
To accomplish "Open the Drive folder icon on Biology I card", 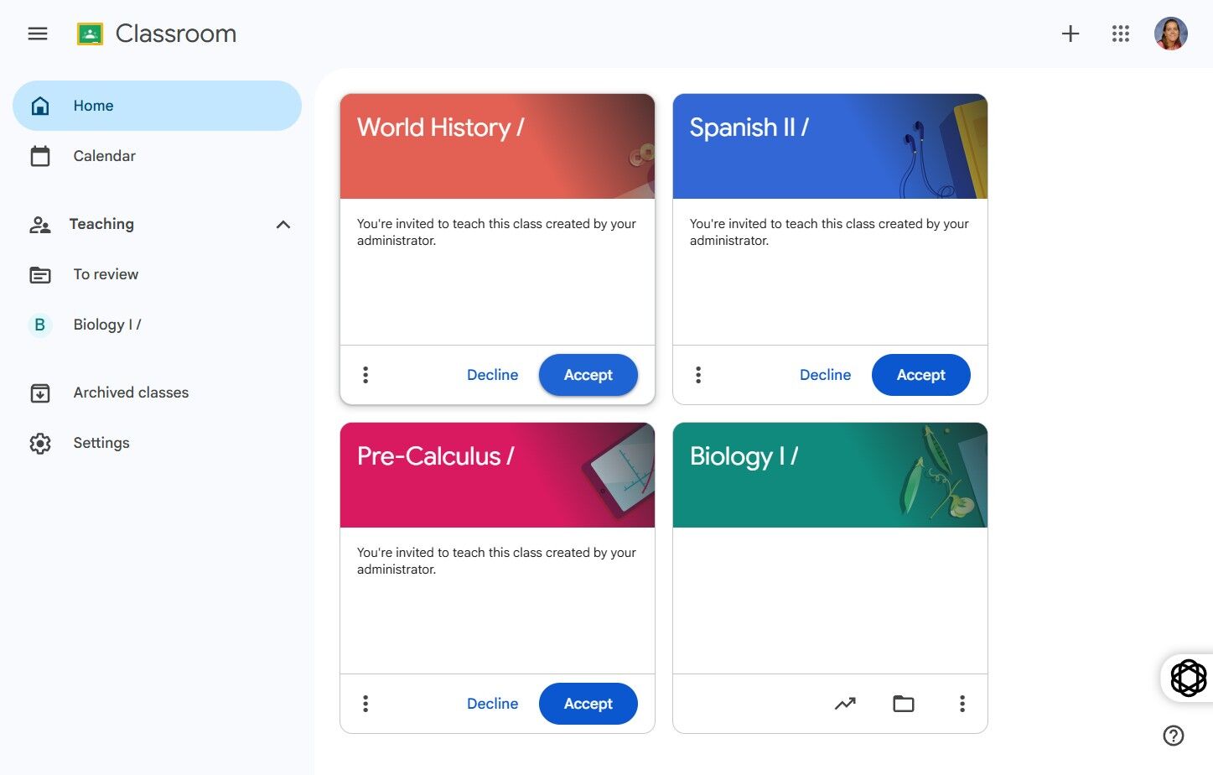I will click(904, 704).
